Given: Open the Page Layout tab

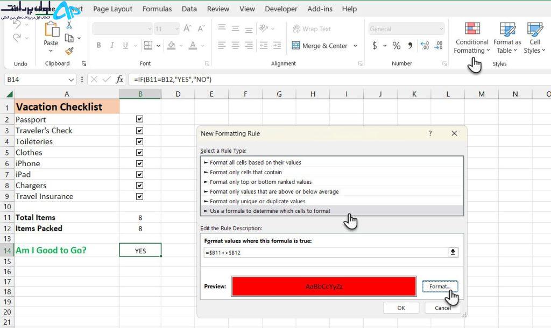Looking at the screenshot, I should (x=113, y=9).
